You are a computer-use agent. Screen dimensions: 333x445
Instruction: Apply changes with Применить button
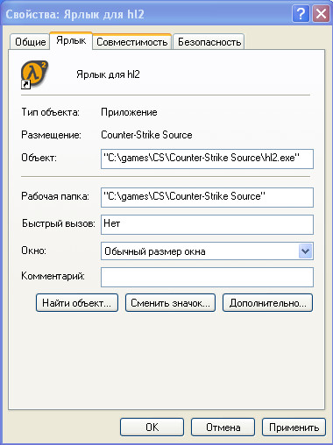point(294,427)
